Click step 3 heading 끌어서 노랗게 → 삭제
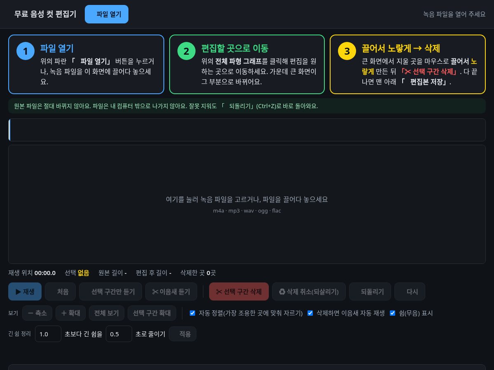Viewport: 494px width, 370px height. click(x=401, y=48)
